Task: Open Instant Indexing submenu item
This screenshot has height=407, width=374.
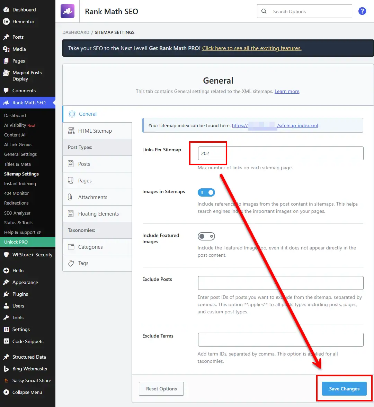Action: (x=20, y=183)
